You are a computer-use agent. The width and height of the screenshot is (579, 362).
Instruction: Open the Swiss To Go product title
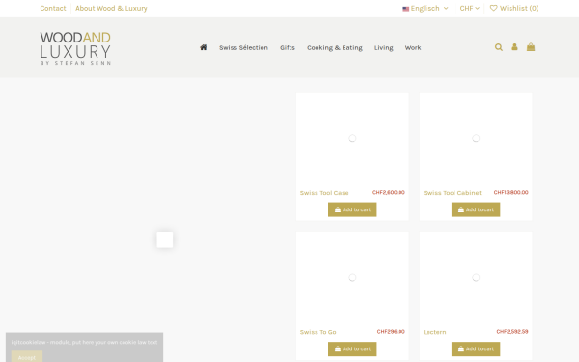point(317,332)
